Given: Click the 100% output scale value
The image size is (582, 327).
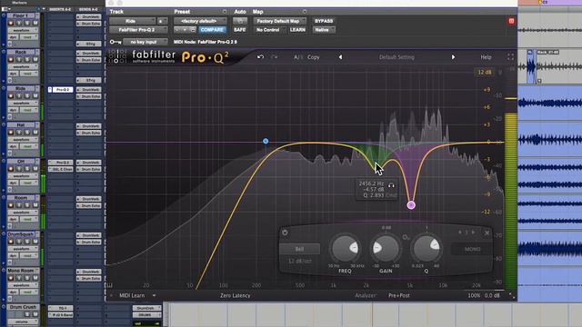Looking at the screenshot, I should point(474,295).
